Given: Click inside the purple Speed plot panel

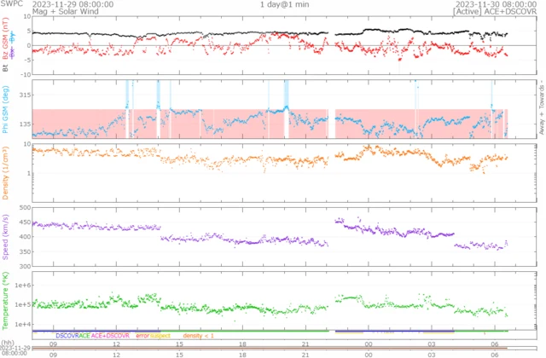Looking at the screenshot, I should click(284, 237).
